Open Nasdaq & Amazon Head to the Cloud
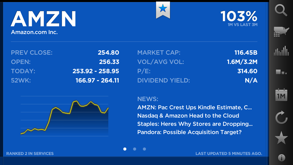The height and width of the screenshot is (165, 293). pyautogui.click(x=188, y=116)
